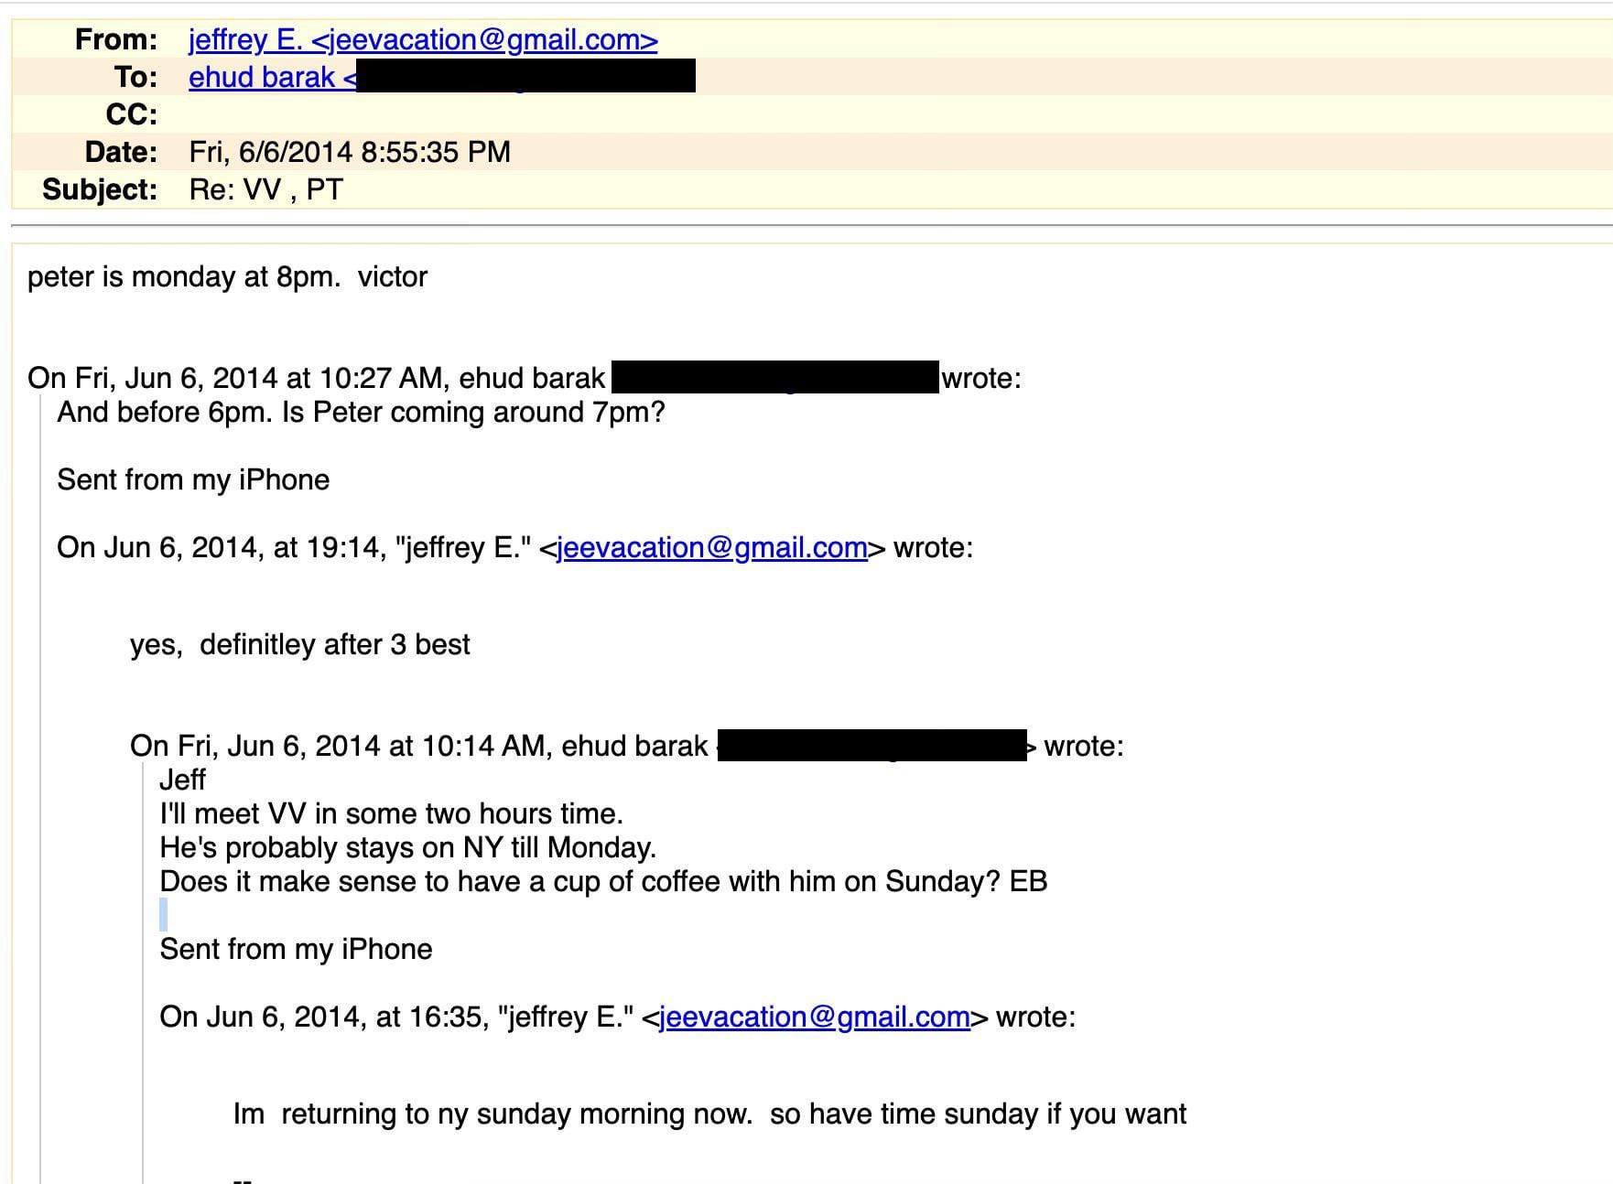Click the subject text Re: VV , PT
This screenshot has height=1184, width=1613.
[x=266, y=189]
